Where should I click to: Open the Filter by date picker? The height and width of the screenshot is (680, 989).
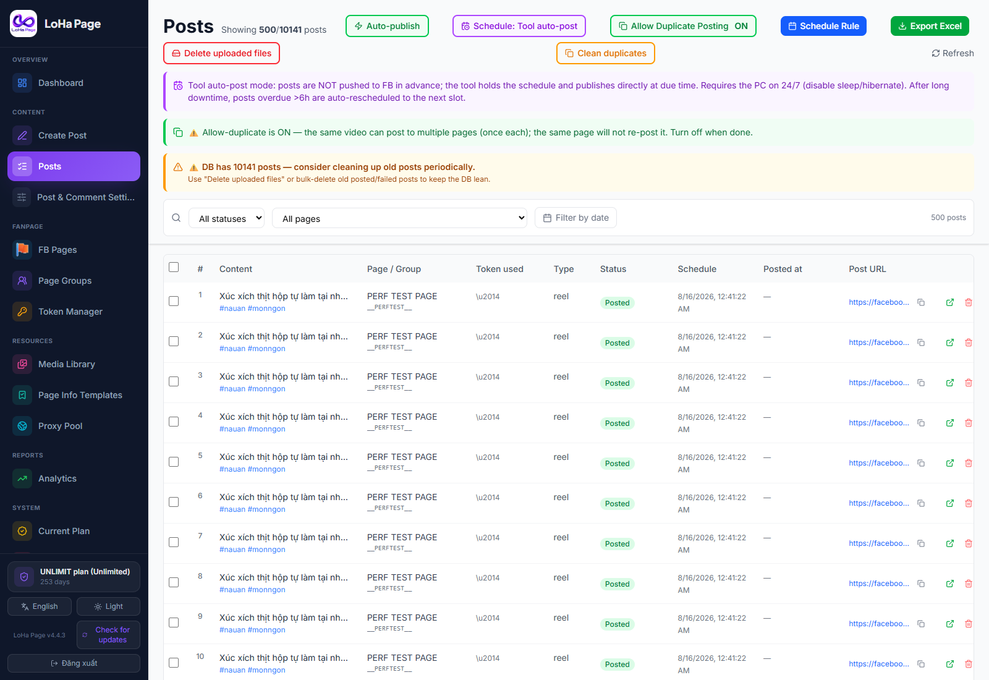575,218
